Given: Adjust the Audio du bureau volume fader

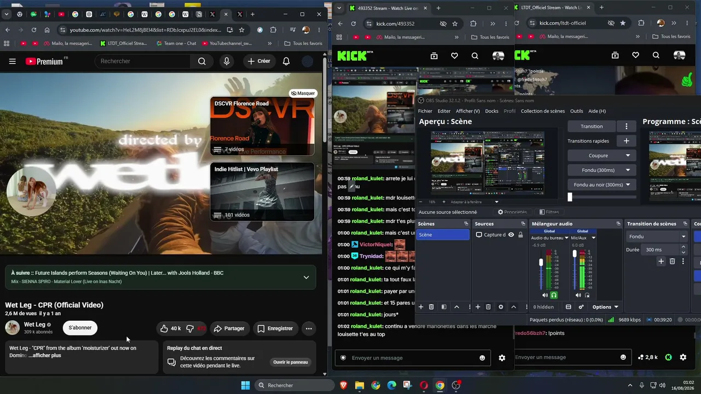Looking at the screenshot, I should coord(541,263).
